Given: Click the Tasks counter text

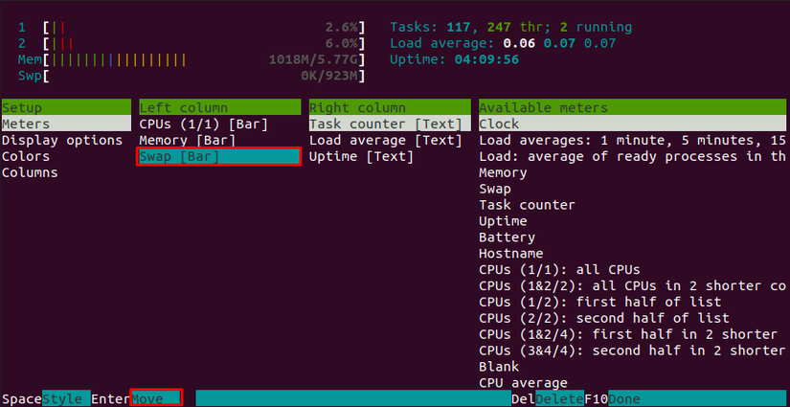Looking at the screenshot, I should 511,27.
